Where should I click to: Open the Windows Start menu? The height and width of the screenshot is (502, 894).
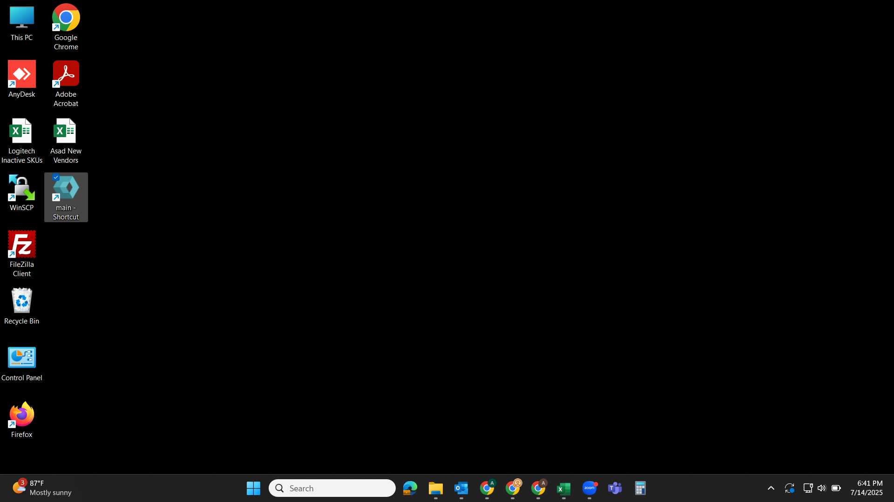253,488
